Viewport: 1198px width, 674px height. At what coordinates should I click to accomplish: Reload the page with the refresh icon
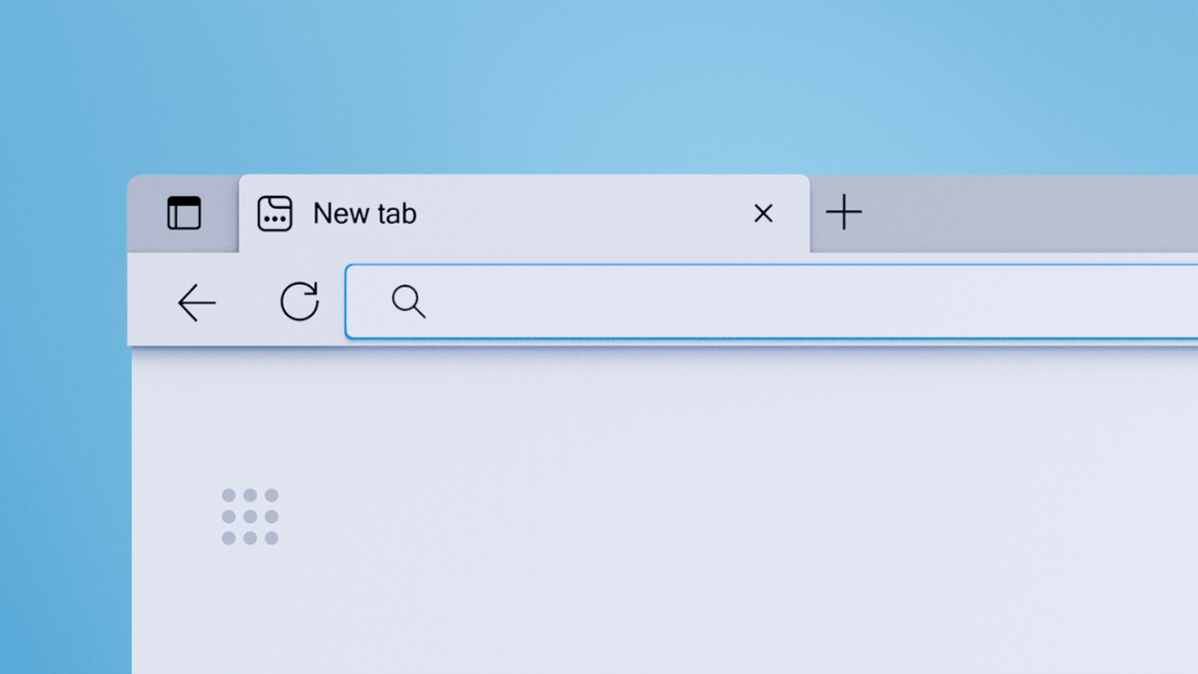point(299,301)
